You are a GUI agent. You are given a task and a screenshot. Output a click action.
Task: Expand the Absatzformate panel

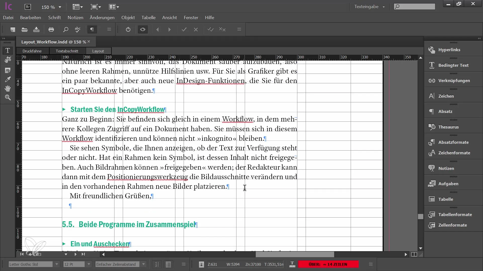(x=453, y=142)
